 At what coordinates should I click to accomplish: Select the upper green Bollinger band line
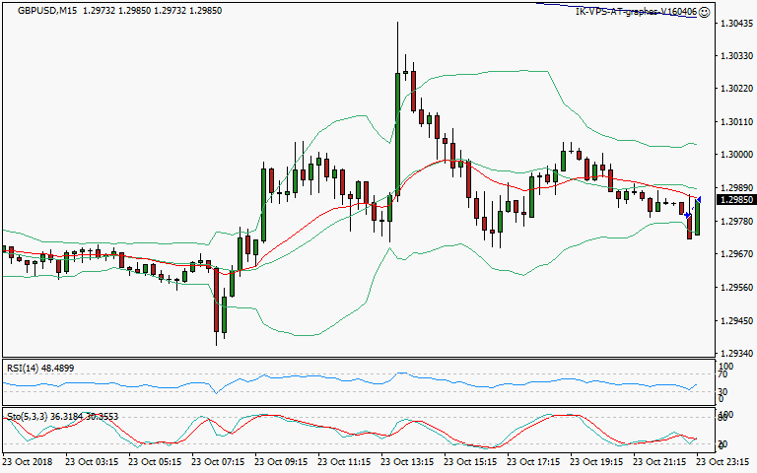point(493,71)
